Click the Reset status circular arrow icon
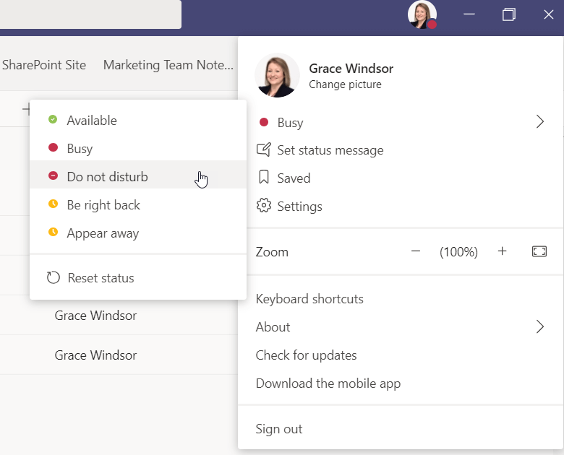 53,278
